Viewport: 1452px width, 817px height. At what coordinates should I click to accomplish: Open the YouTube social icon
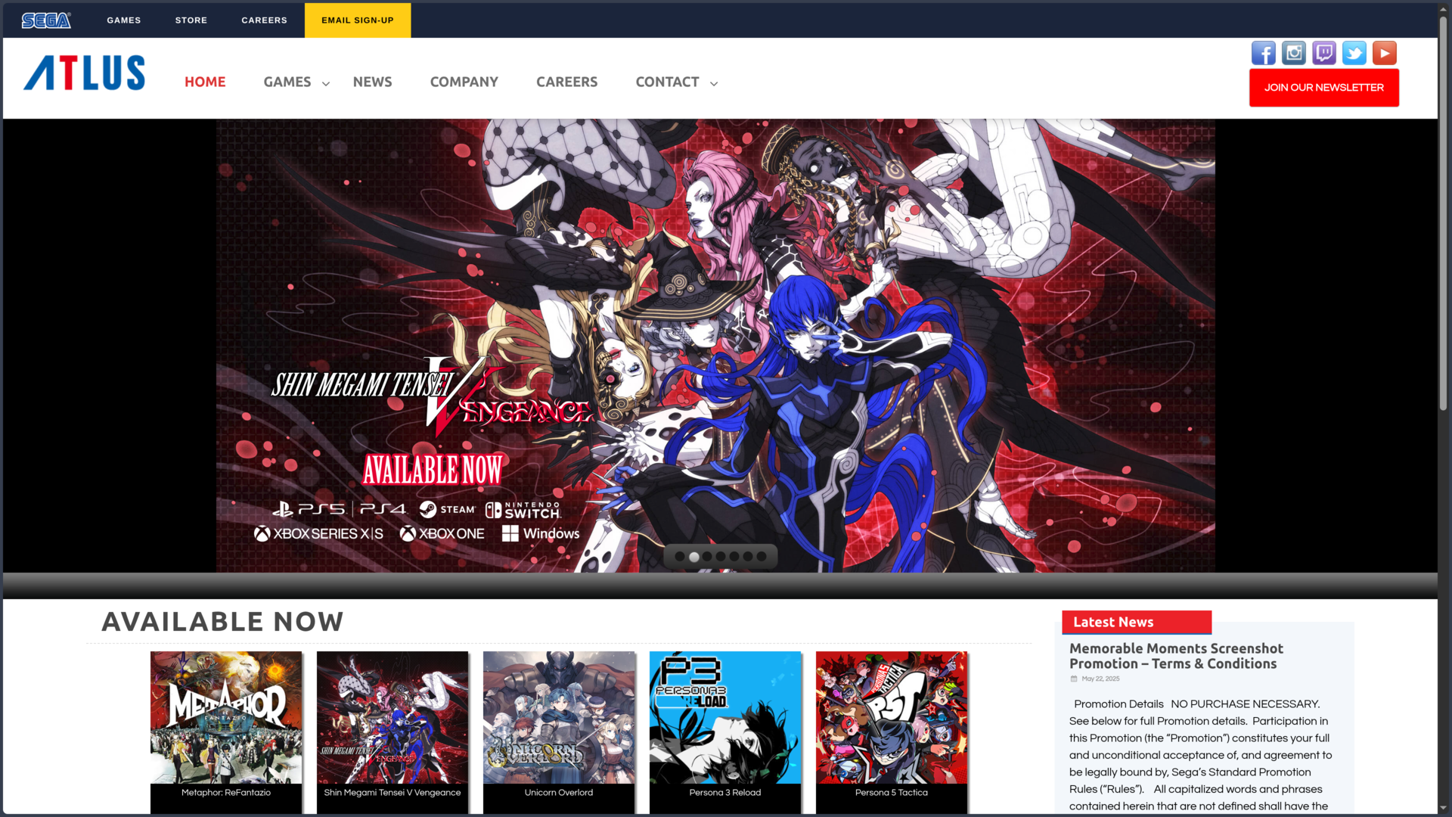coord(1385,53)
